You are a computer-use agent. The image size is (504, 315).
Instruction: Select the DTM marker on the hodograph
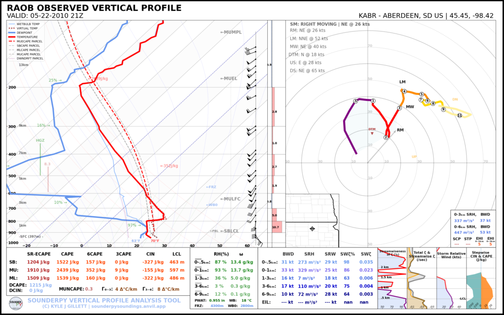tap(373, 133)
